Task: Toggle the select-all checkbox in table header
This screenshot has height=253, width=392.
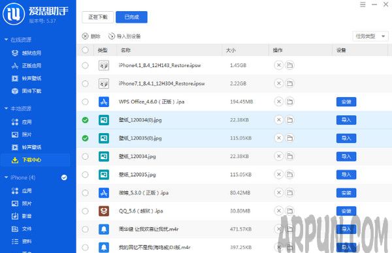Action: point(85,50)
